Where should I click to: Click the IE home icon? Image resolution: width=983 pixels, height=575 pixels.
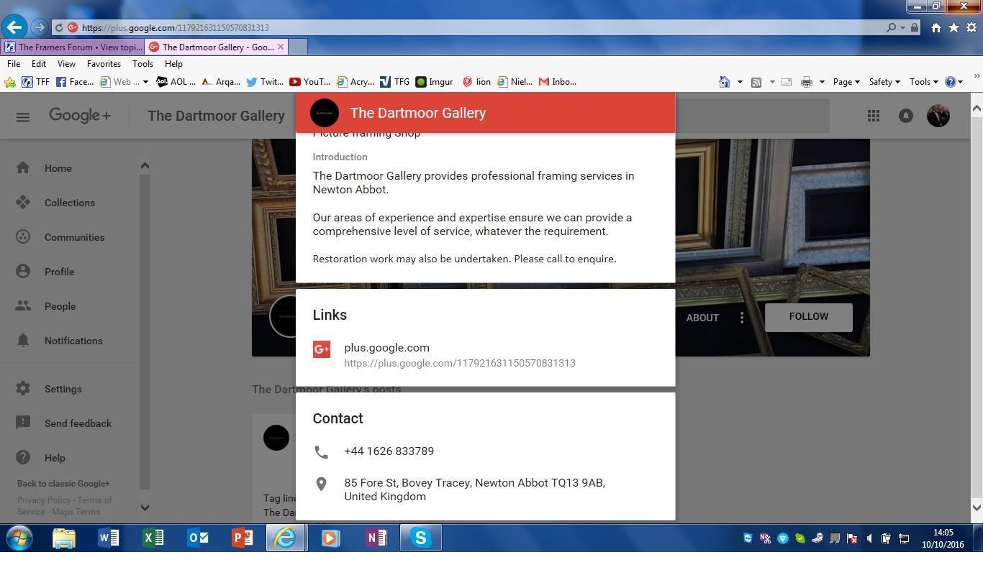tap(936, 28)
